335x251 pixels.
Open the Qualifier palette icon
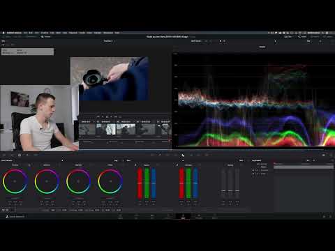click(x=160, y=155)
